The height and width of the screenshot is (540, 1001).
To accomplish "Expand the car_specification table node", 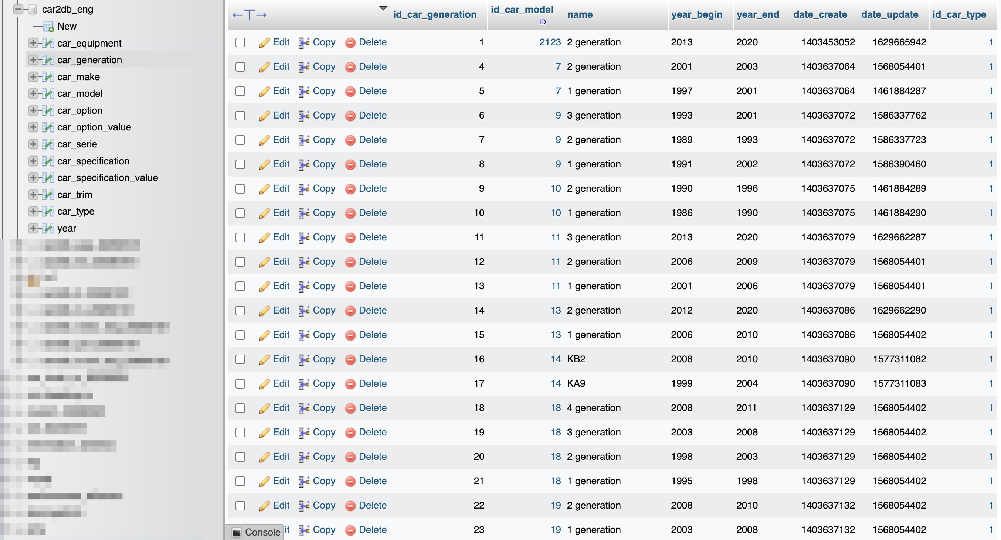I will pyautogui.click(x=33, y=161).
